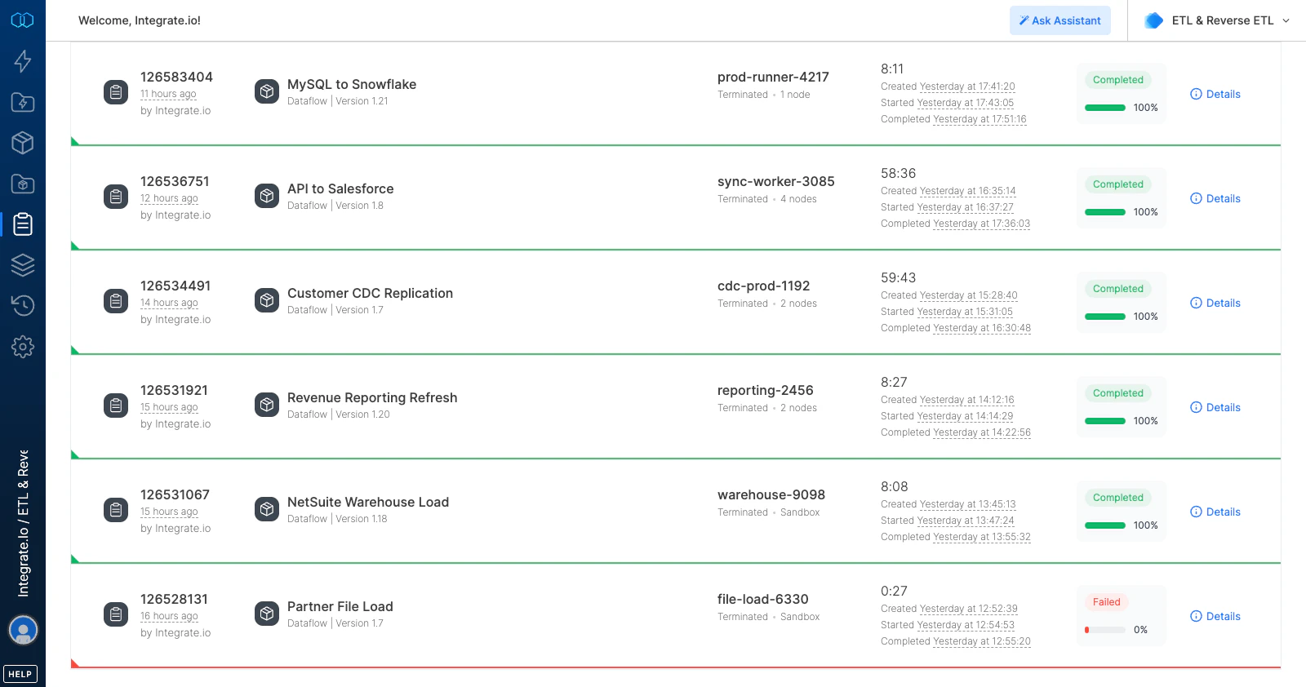Screen dimensions: 1306x687
Task: Open the settings gear sidebar icon
Action: click(x=23, y=347)
